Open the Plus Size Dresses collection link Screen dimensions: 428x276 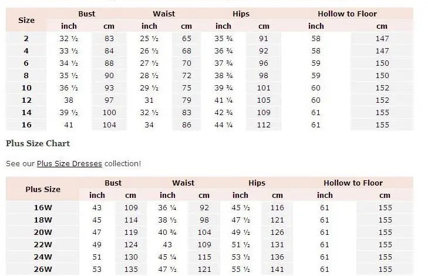tap(69, 163)
